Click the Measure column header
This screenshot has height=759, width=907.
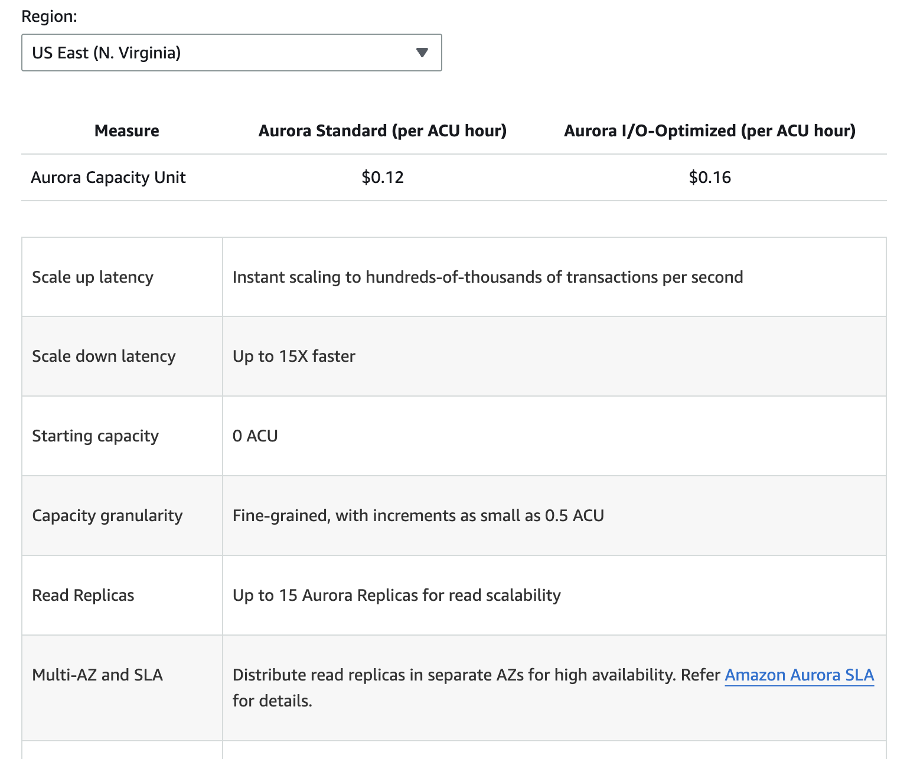pos(127,130)
